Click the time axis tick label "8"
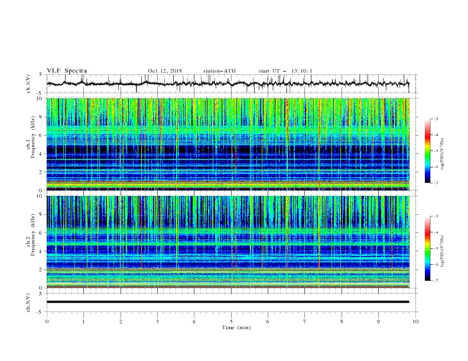 point(342,321)
